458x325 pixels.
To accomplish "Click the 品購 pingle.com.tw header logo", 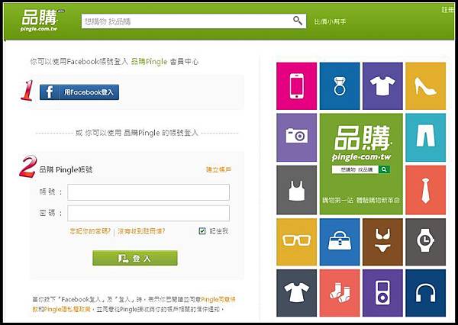I will pos(42,20).
